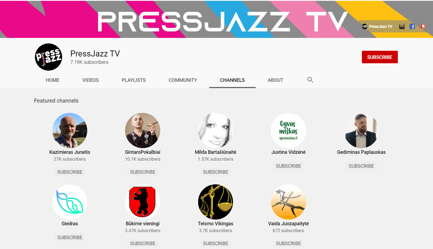Open Vaida Juozapaitytė mantis avatar
Screen dimensions: 433x249
pyautogui.click(x=288, y=202)
